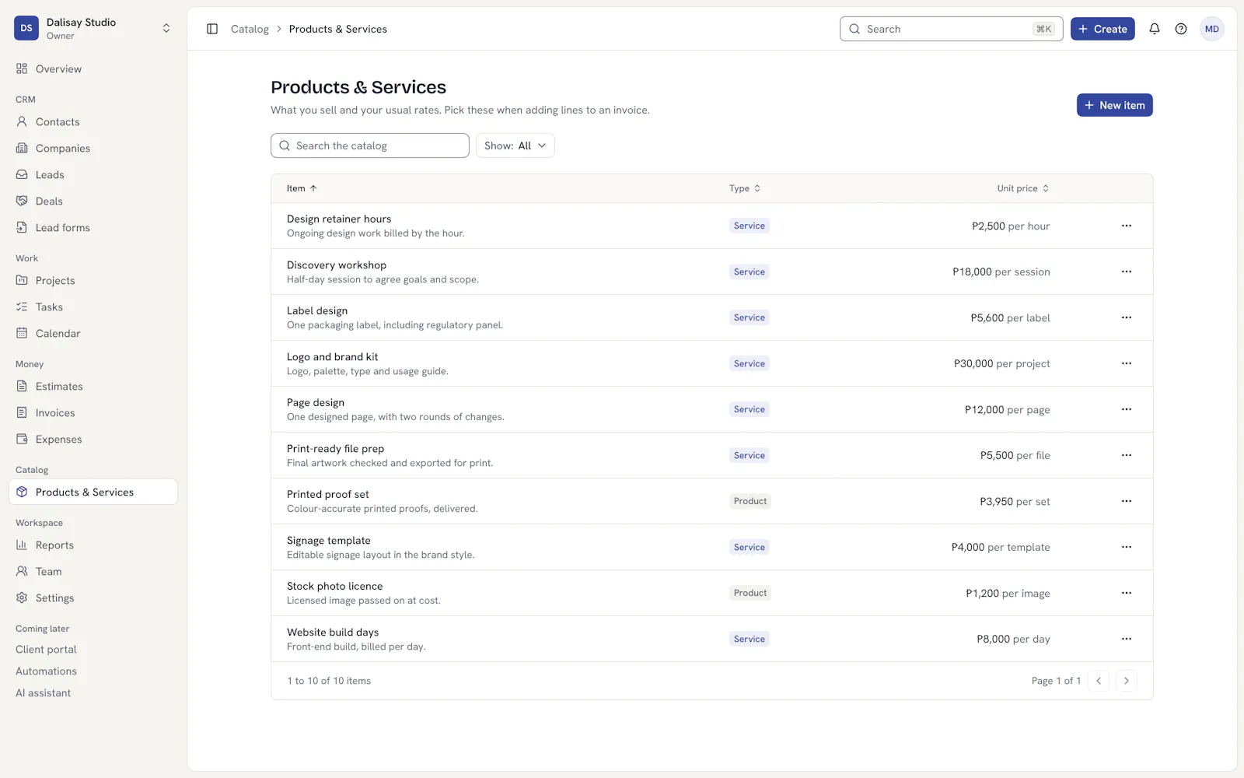
Task: Open the Show: All filter dropdown
Action: tap(515, 145)
